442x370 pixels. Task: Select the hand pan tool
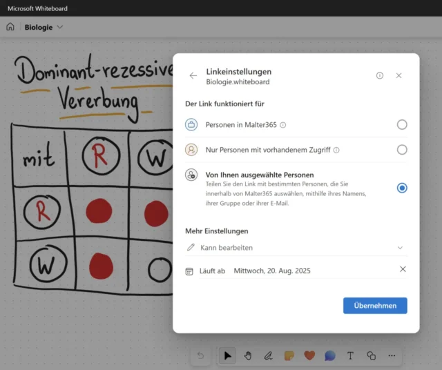tap(248, 356)
